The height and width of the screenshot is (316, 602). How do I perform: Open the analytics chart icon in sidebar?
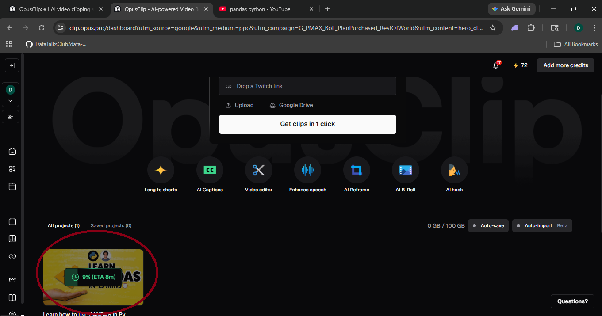pyautogui.click(x=12, y=239)
